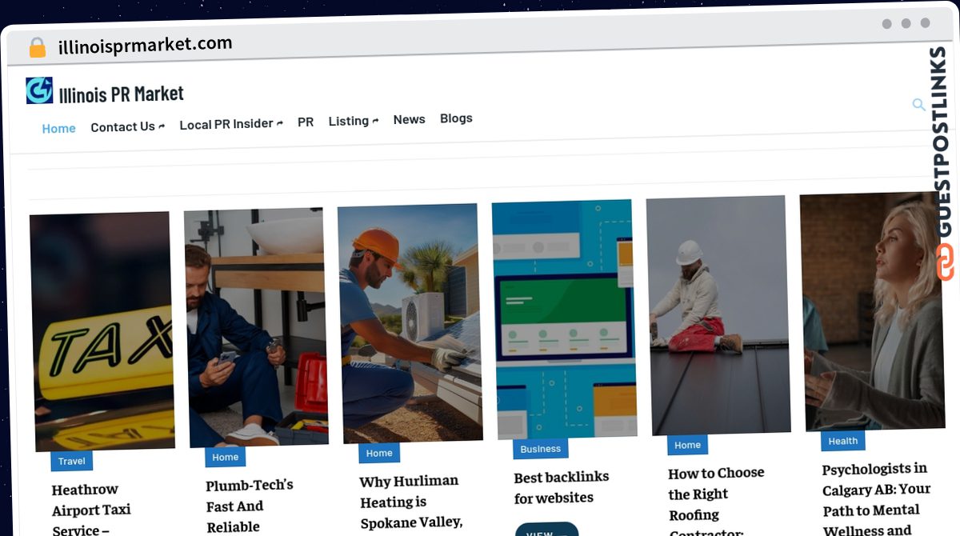Open the HVAC technician article thumbnail
The height and width of the screenshot is (536, 960).
pyautogui.click(x=410, y=322)
